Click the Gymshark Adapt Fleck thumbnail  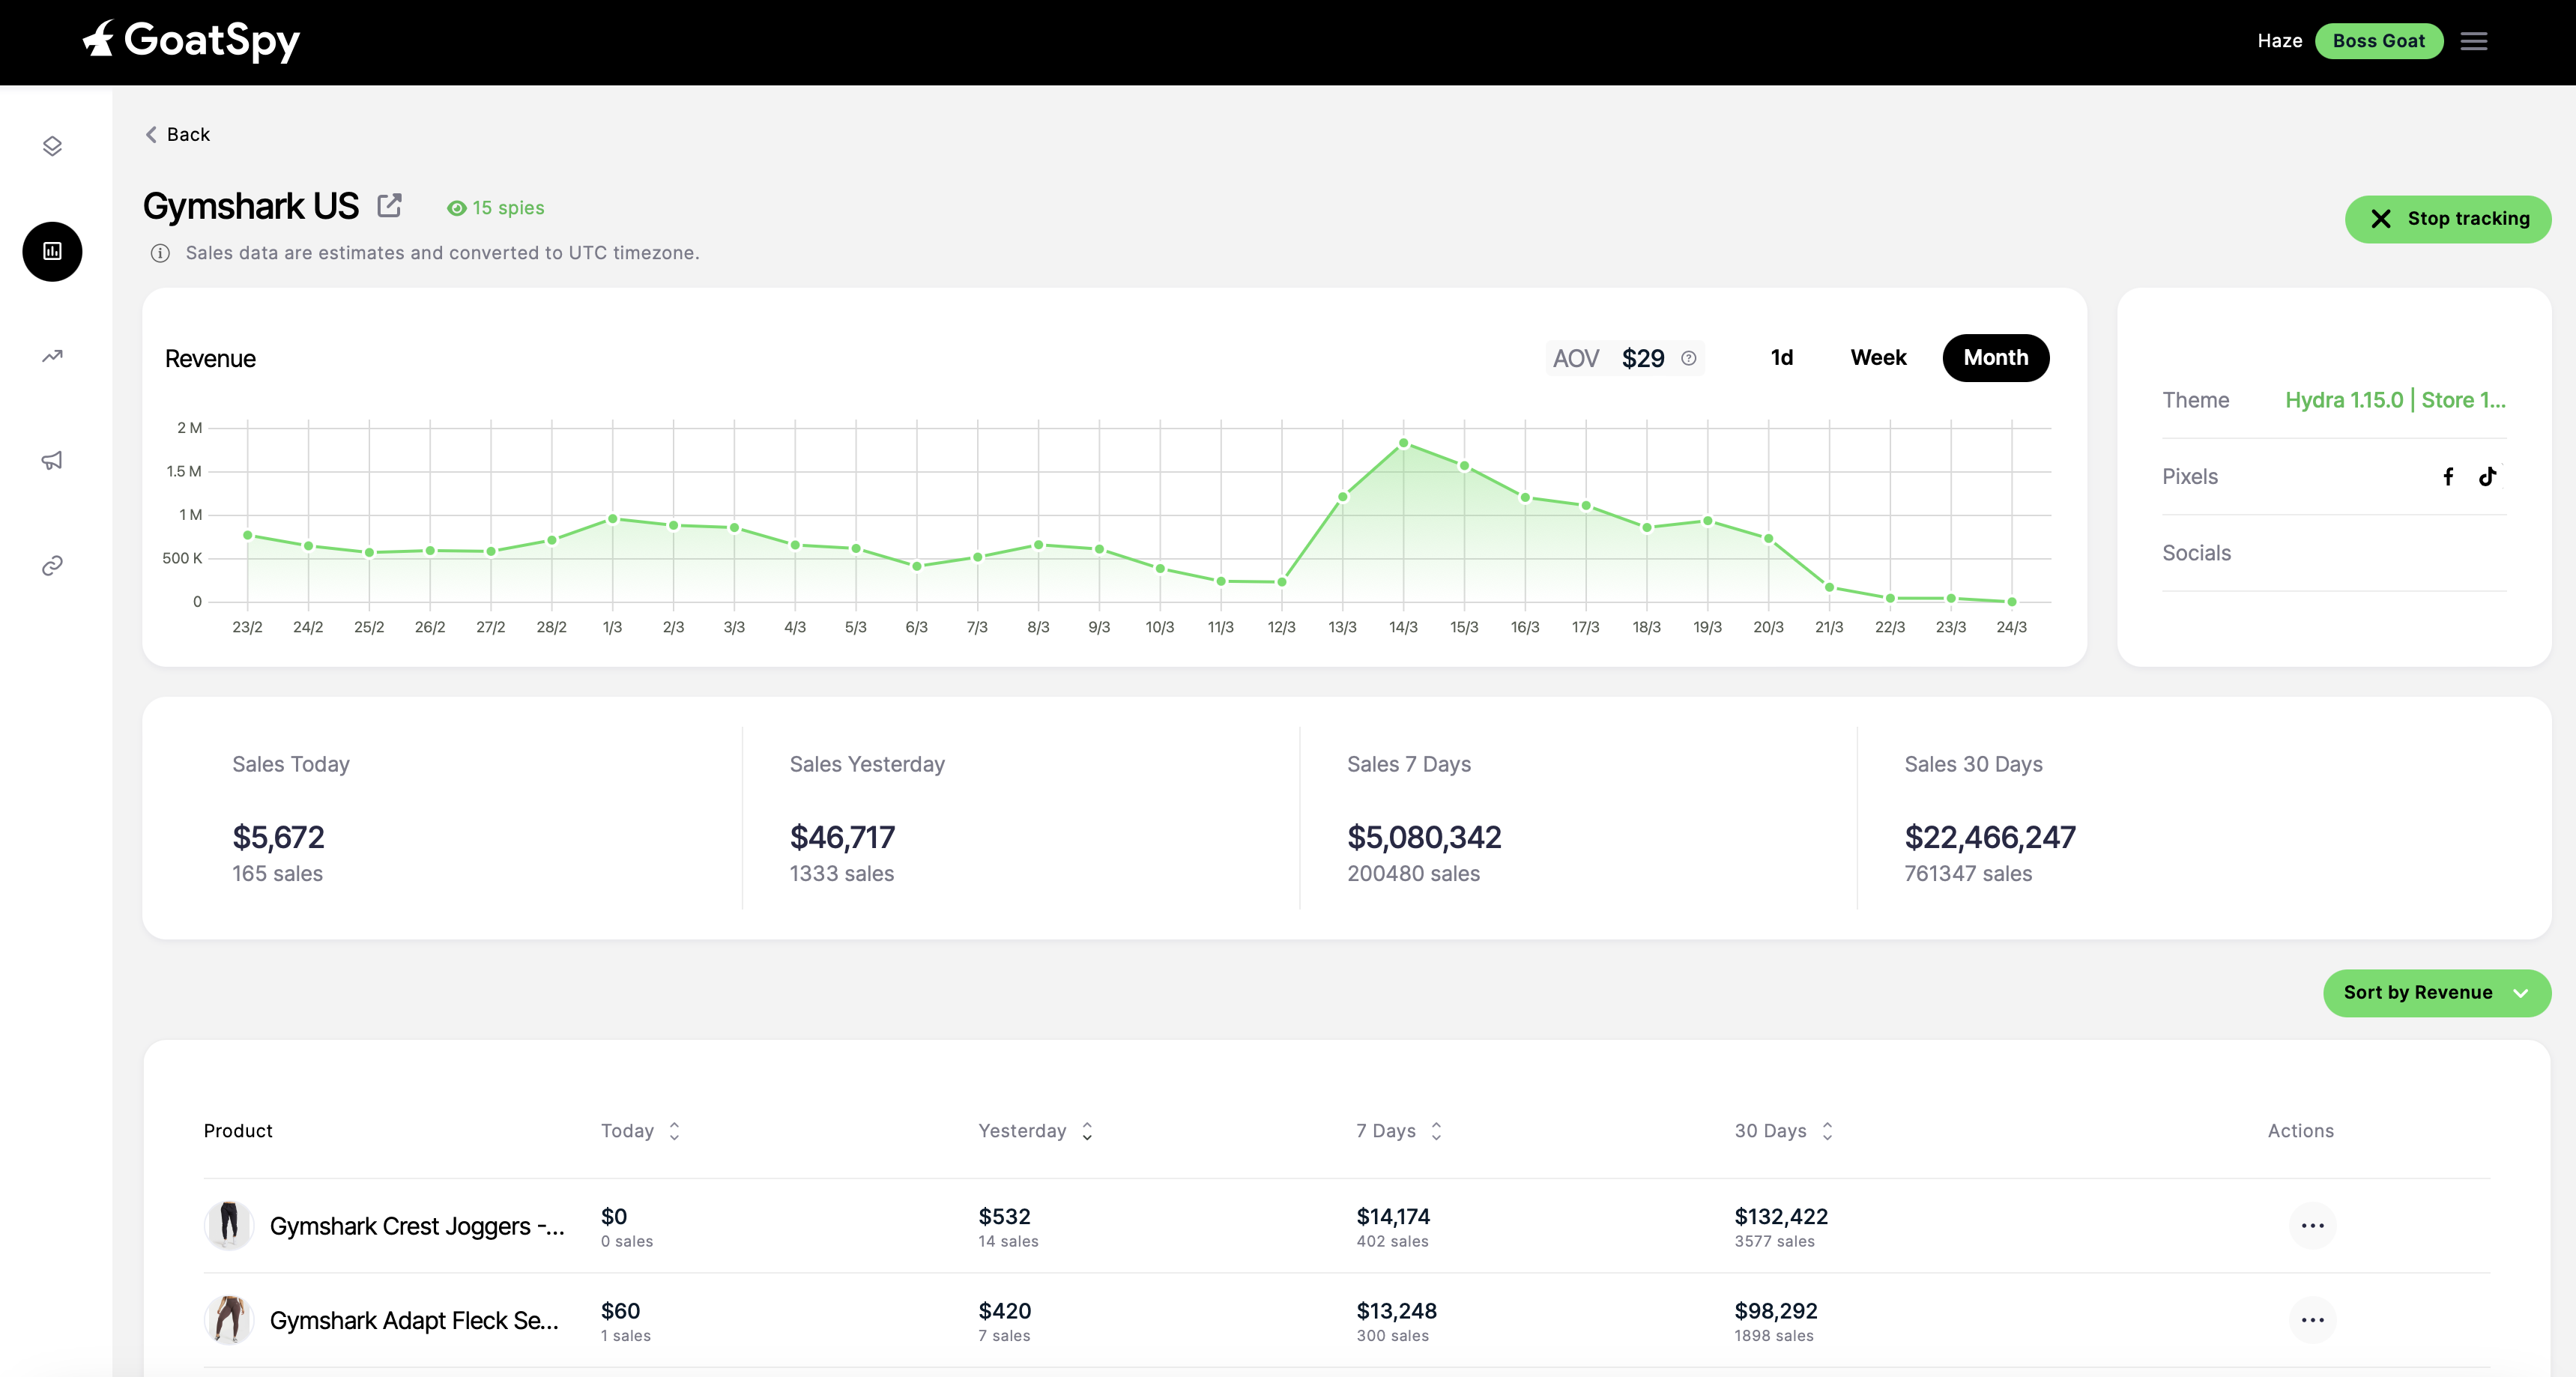229,1319
